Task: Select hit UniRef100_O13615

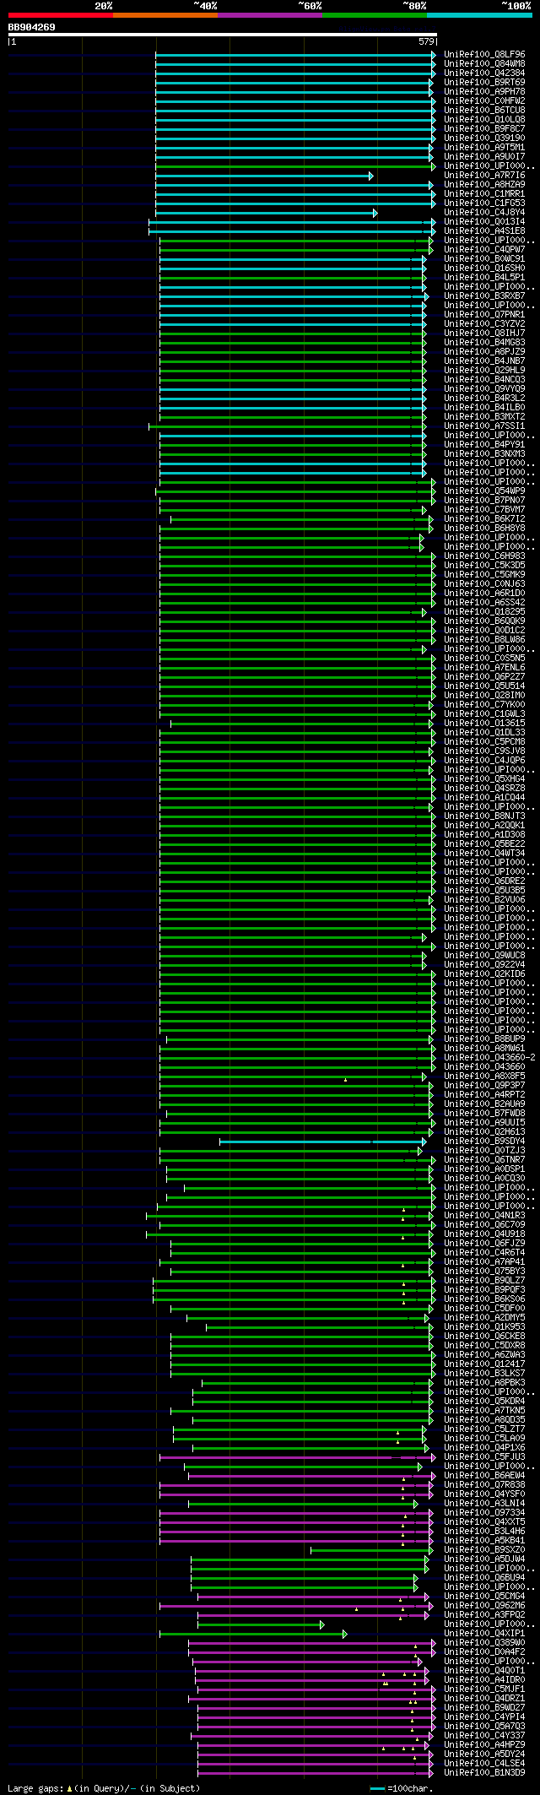Action: click(484, 723)
